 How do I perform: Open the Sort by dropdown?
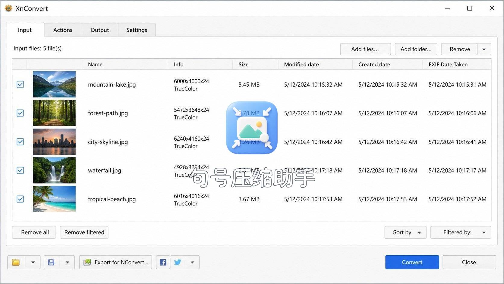coord(405,232)
